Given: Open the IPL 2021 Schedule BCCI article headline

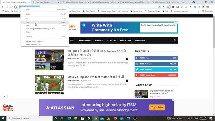Looking at the screenshot, I should (96, 53).
